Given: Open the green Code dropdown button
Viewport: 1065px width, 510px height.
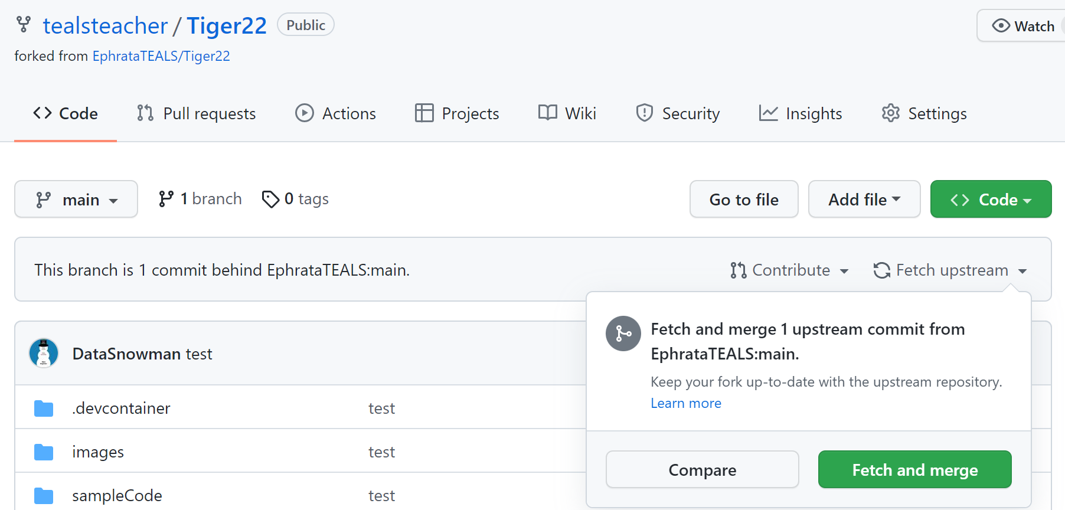Looking at the screenshot, I should coord(991,199).
